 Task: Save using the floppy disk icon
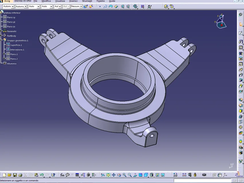click(x=15, y=175)
